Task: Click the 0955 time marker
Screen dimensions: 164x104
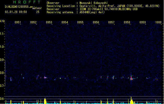Action: (x=80, y=22)
